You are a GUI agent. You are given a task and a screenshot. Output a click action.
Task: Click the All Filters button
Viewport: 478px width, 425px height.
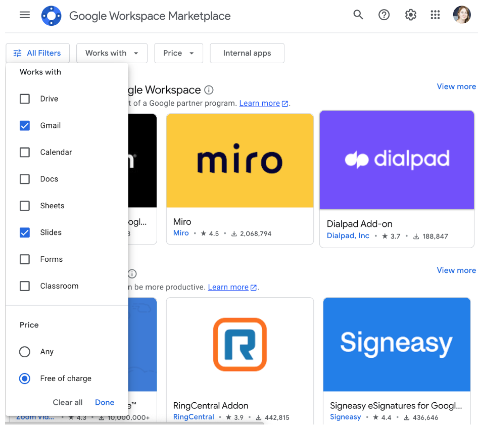(x=37, y=53)
